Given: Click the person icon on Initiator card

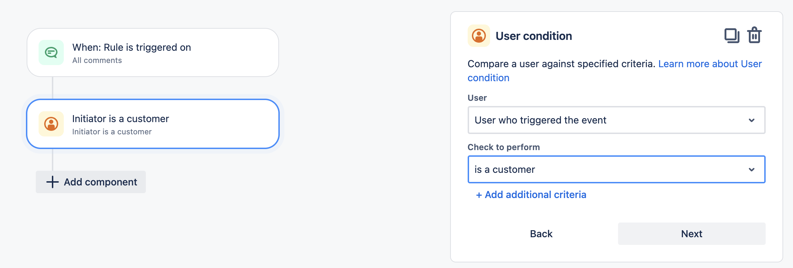Looking at the screenshot, I should 52,124.
